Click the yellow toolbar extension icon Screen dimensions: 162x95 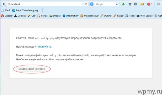tap(142, 4)
